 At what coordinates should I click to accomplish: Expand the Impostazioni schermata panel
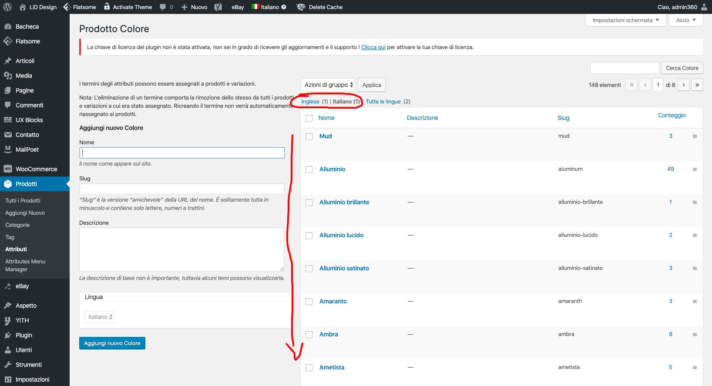625,20
